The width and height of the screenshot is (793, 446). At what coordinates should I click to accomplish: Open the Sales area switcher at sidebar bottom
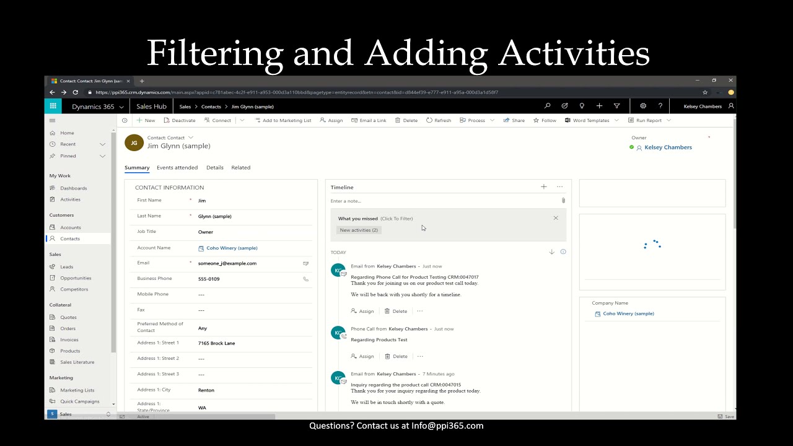79,414
